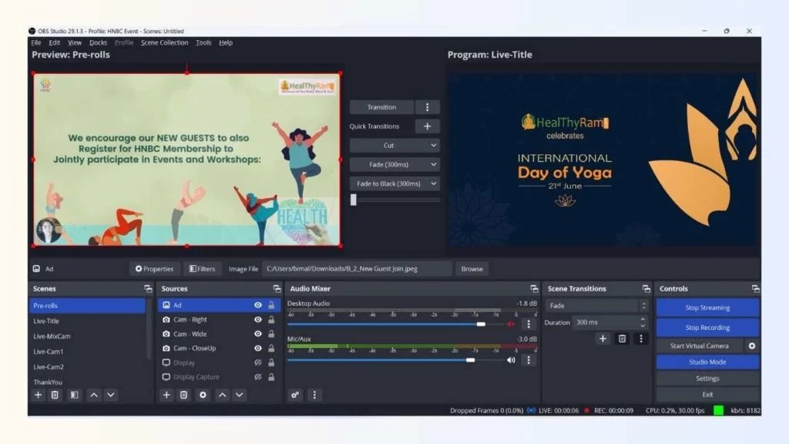Hide the Cam - Wide source
The width and height of the screenshot is (789, 444).
[x=257, y=334]
